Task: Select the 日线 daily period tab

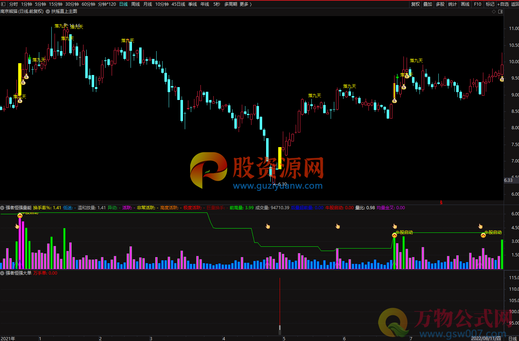Action: point(123,4)
